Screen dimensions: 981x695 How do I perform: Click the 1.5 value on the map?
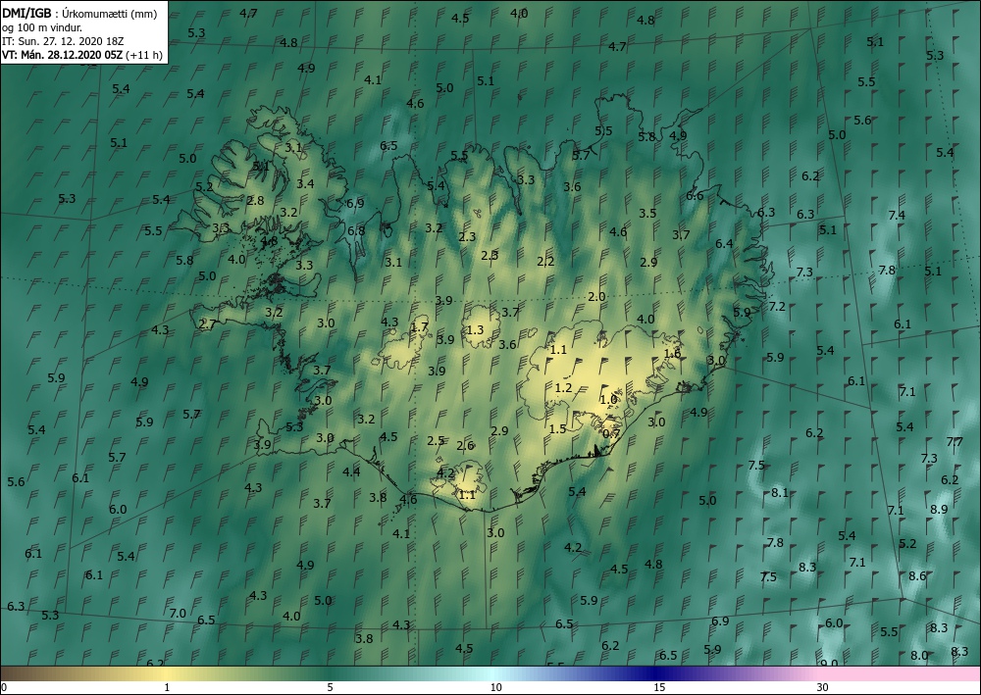pos(557,428)
